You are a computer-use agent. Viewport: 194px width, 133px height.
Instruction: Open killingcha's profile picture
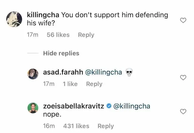point(14,19)
